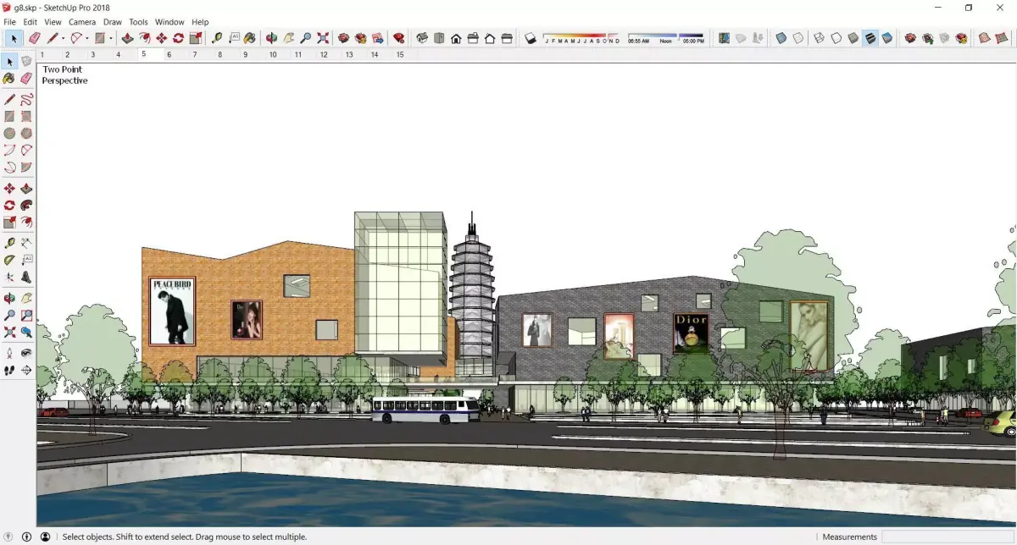Viewport: 1017px width, 545px height.
Task: Select the Look Around eye tool
Action: coord(26,353)
